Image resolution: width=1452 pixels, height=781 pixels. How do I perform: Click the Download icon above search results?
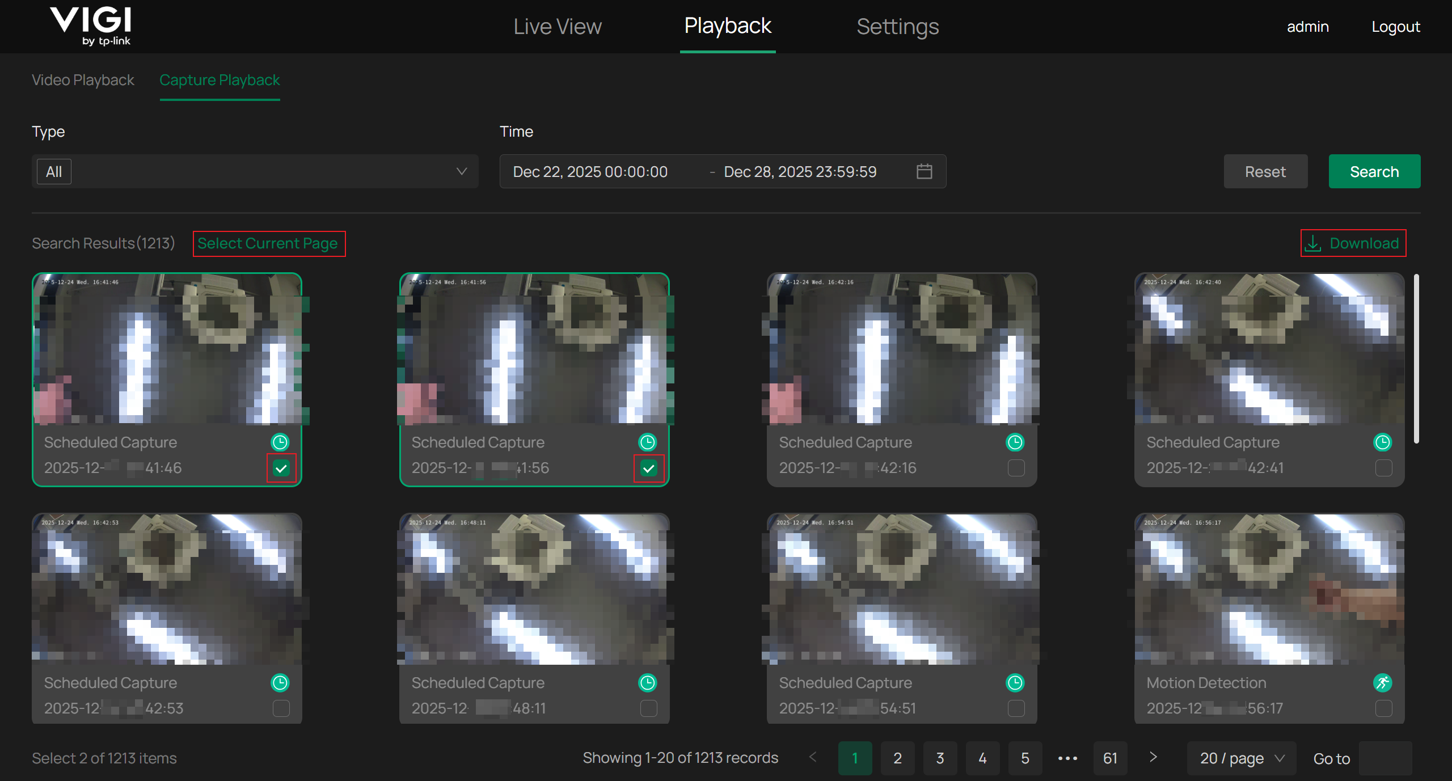1314,243
